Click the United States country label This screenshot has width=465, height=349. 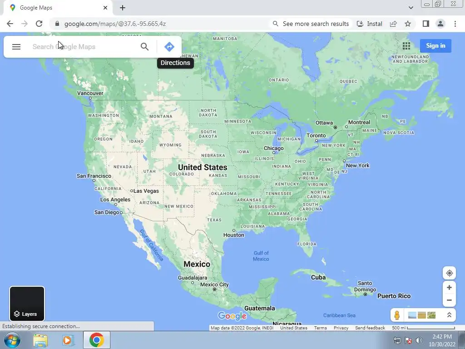tap(203, 167)
